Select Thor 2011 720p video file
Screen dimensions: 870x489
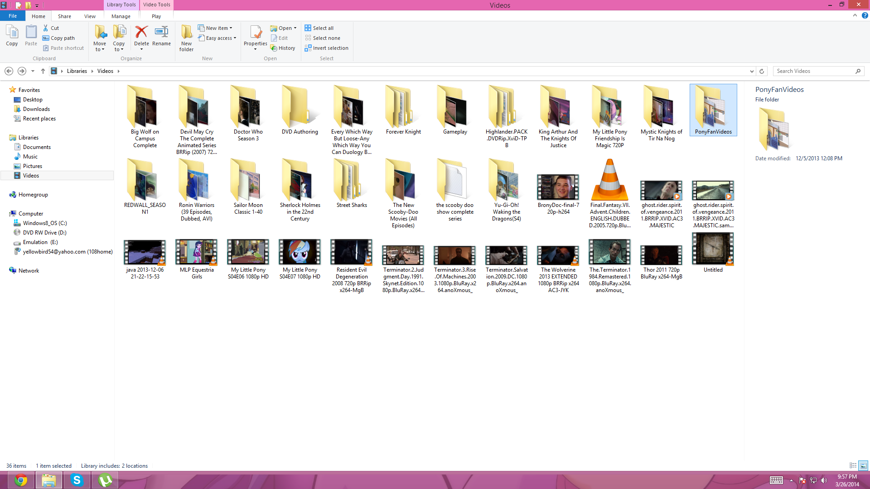tap(662, 263)
